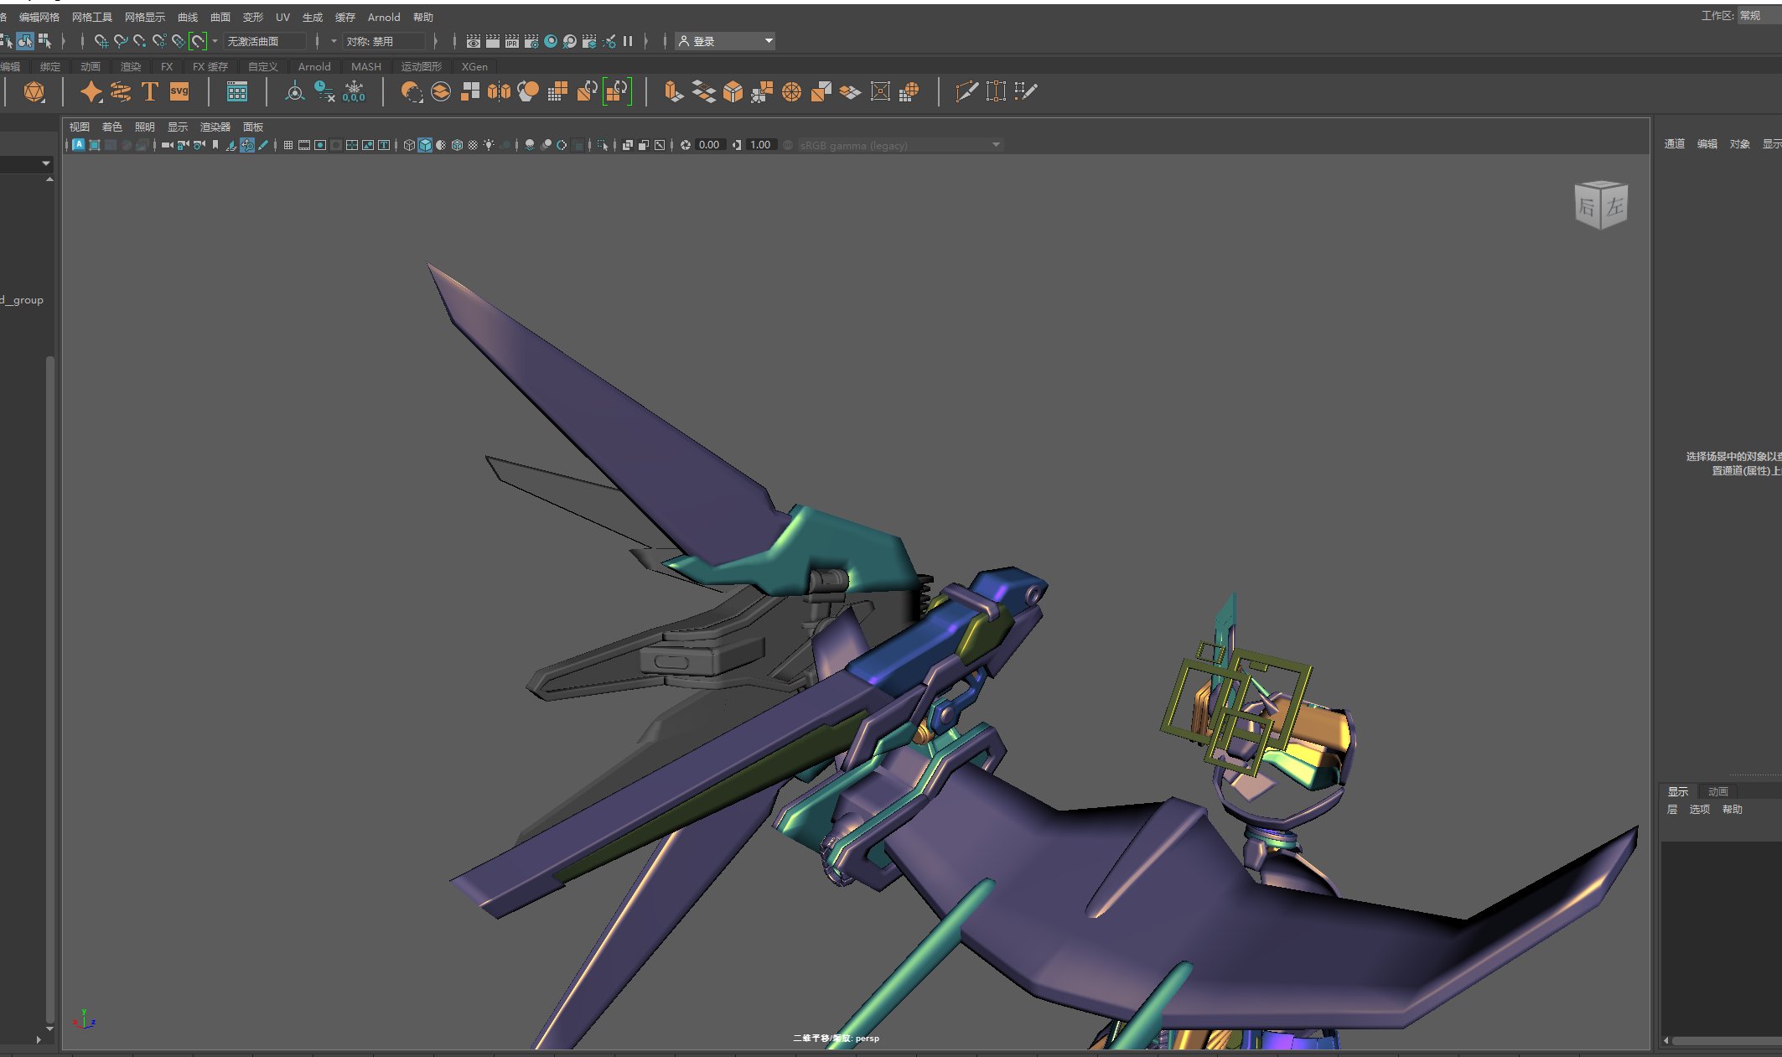Click the IPR render icon
The width and height of the screenshot is (1782, 1057).
coord(512,41)
